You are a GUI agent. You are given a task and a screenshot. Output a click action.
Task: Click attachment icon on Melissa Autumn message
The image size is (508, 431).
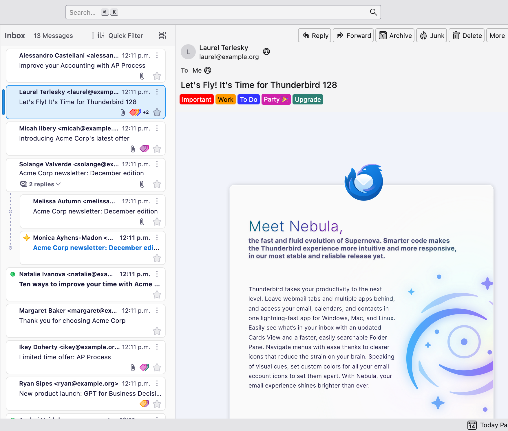(142, 222)
